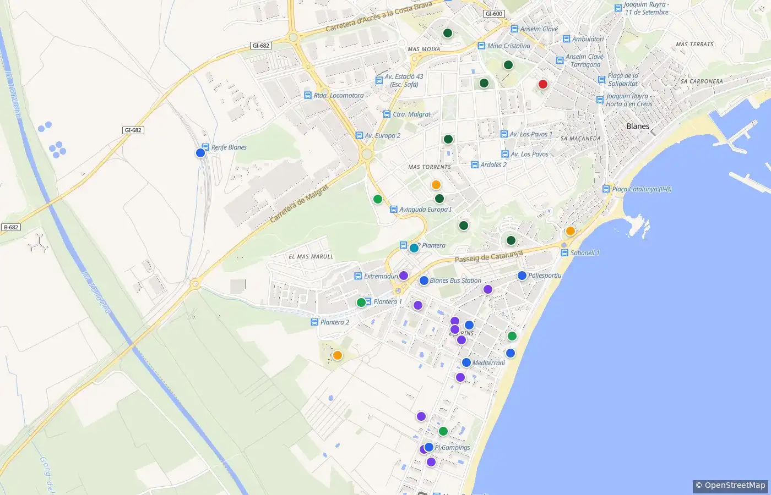Select the dark green marker near Mas Moixa
Image resolution: width=771 pixels, height=495 pixels.
(x=448, y=33)
